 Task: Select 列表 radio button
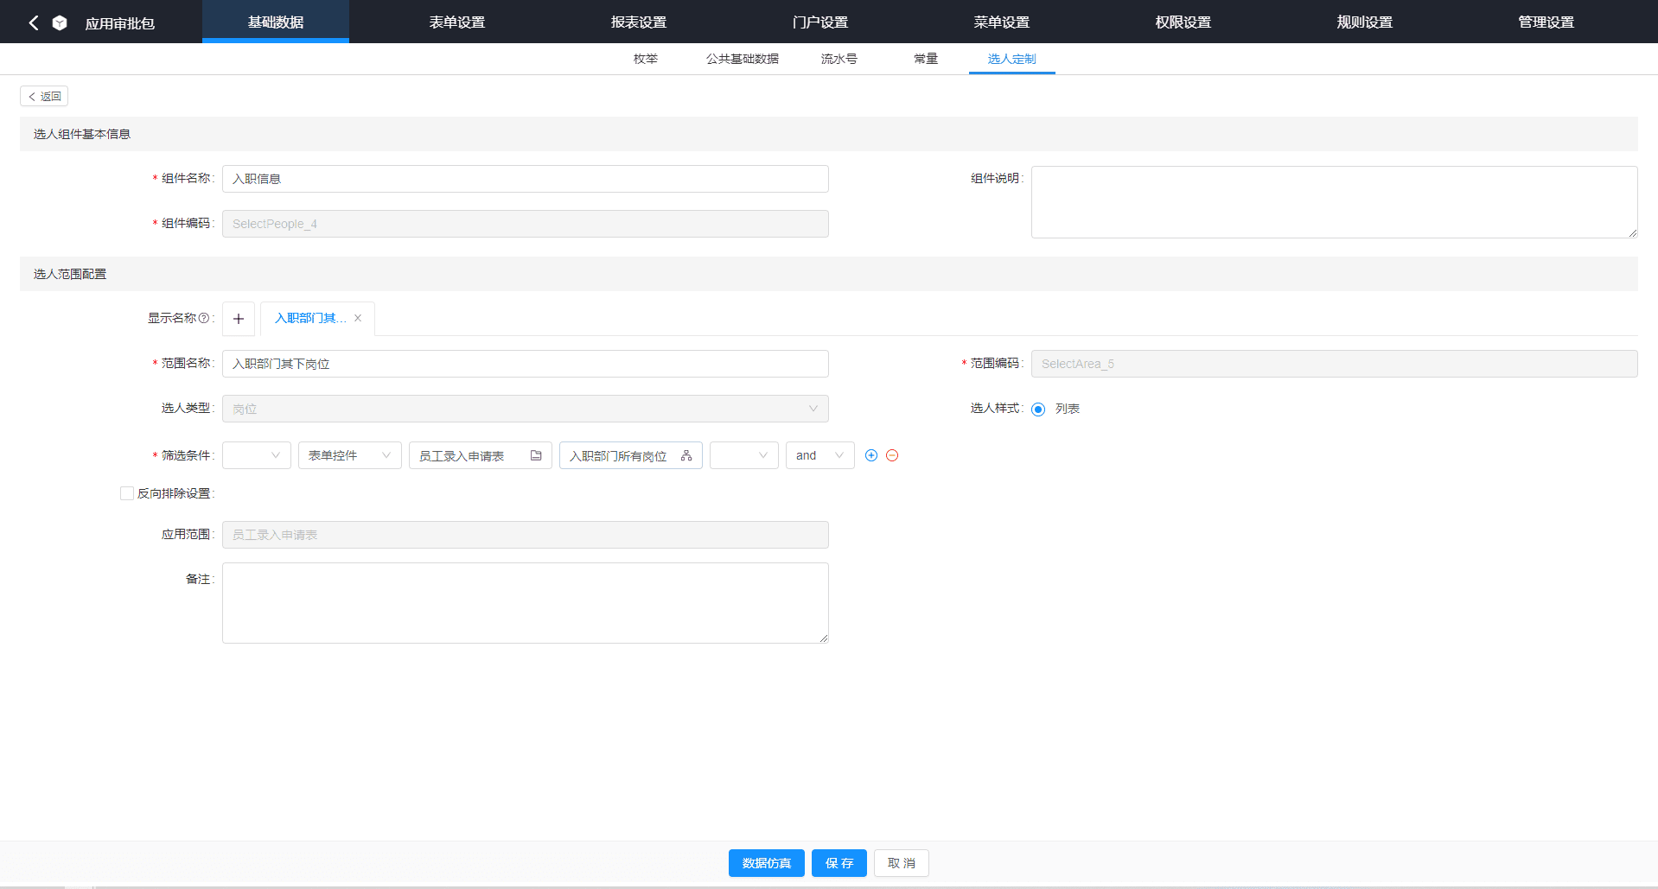(1038, 410)
